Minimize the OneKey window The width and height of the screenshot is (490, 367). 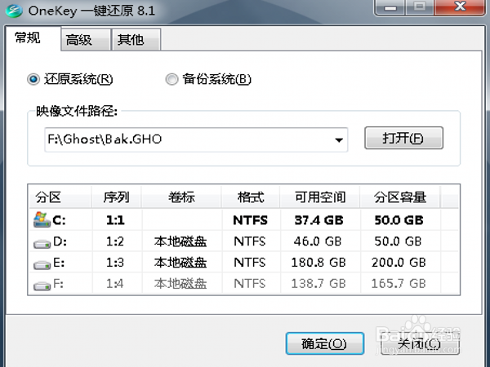(x=390, y=7)
